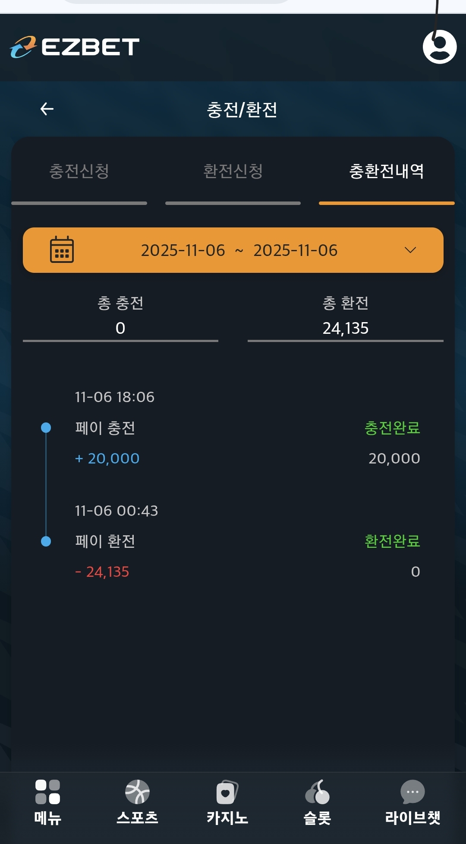The image size is (466, 844).
Task: Go back with the arrow icon
Action: [x=47, y=109]
